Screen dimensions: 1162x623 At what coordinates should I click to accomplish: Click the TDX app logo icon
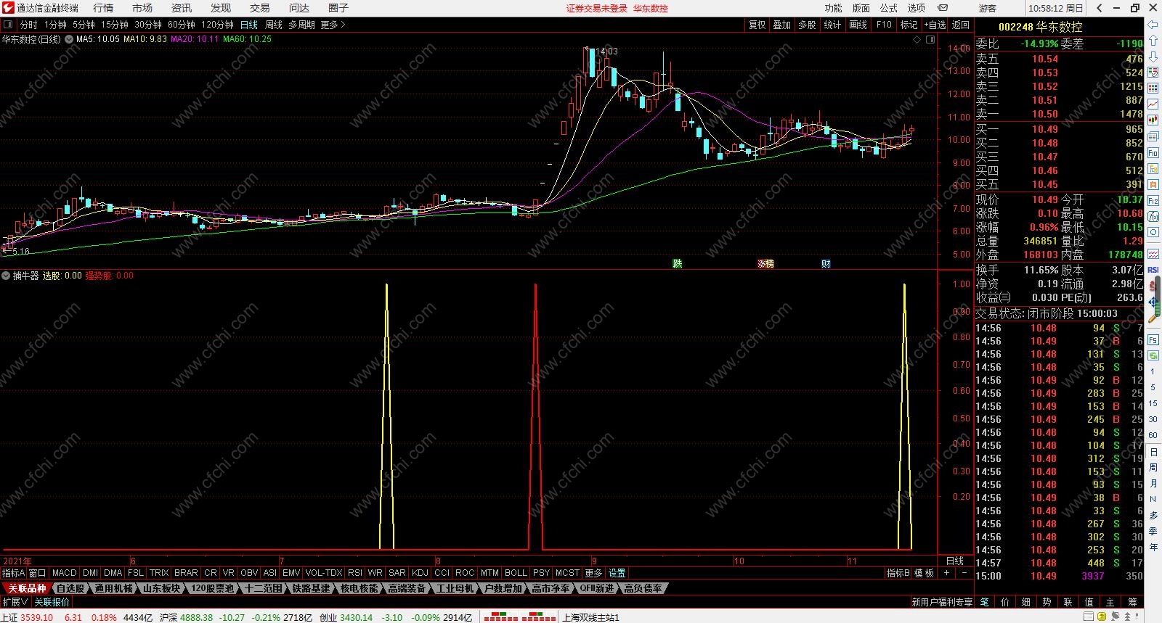pos(7,8)
